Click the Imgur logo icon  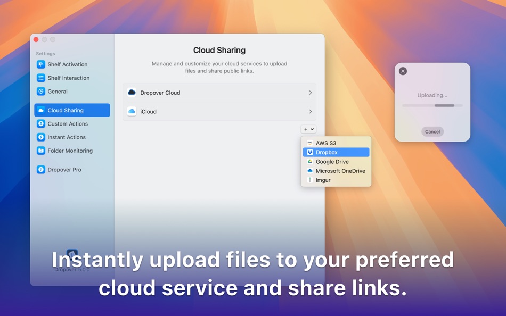click(310, 180)
